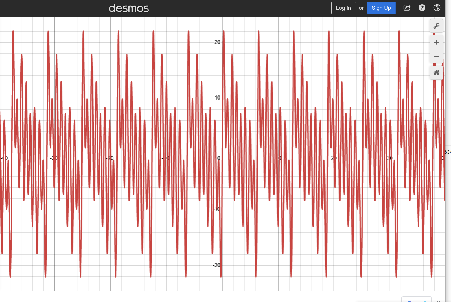Click the origin label 0 on graph
Image resolution: width=451 pixels, height=302 pixels.
point(219,158)
